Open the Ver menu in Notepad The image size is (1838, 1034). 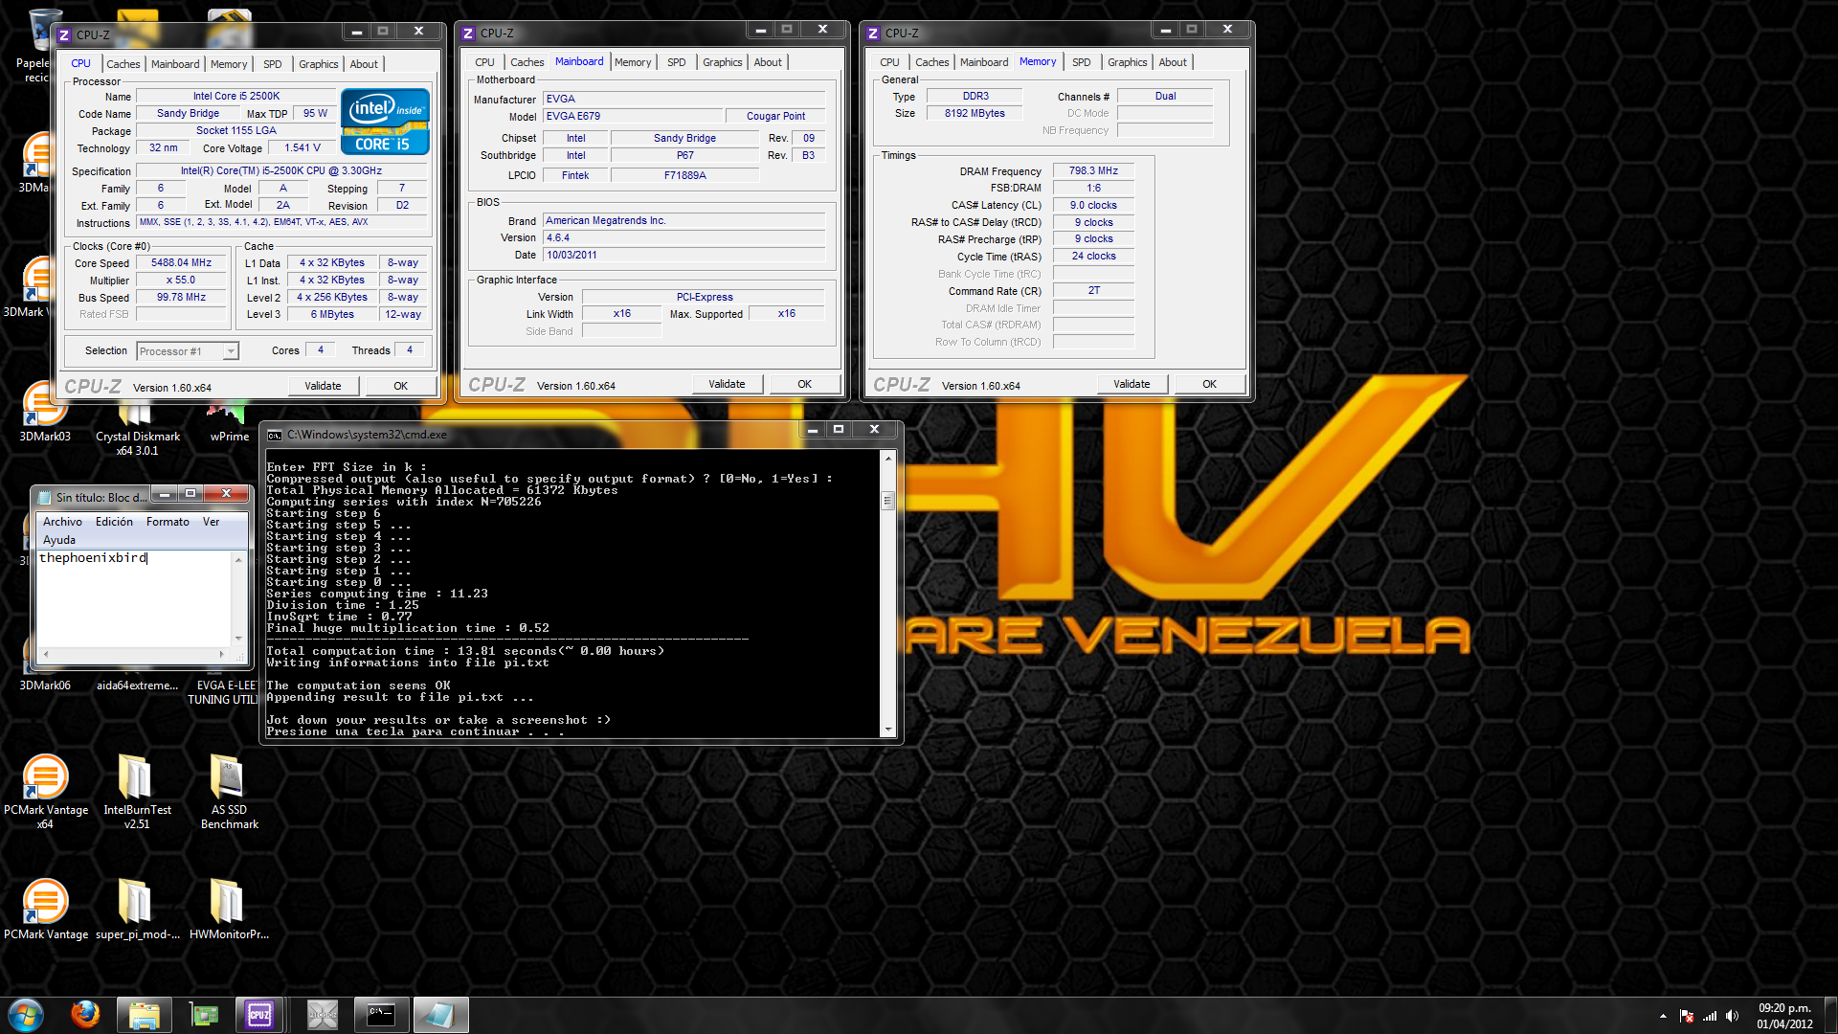(211, 522)
